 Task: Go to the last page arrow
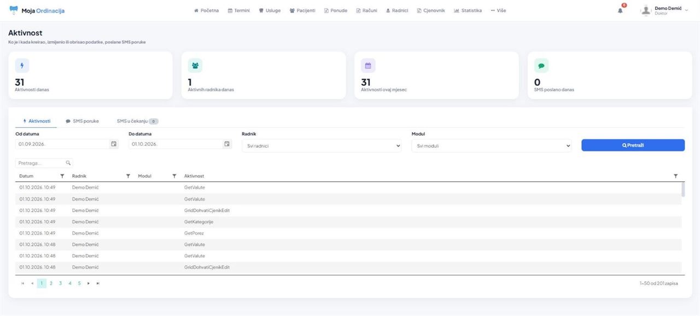98,283
